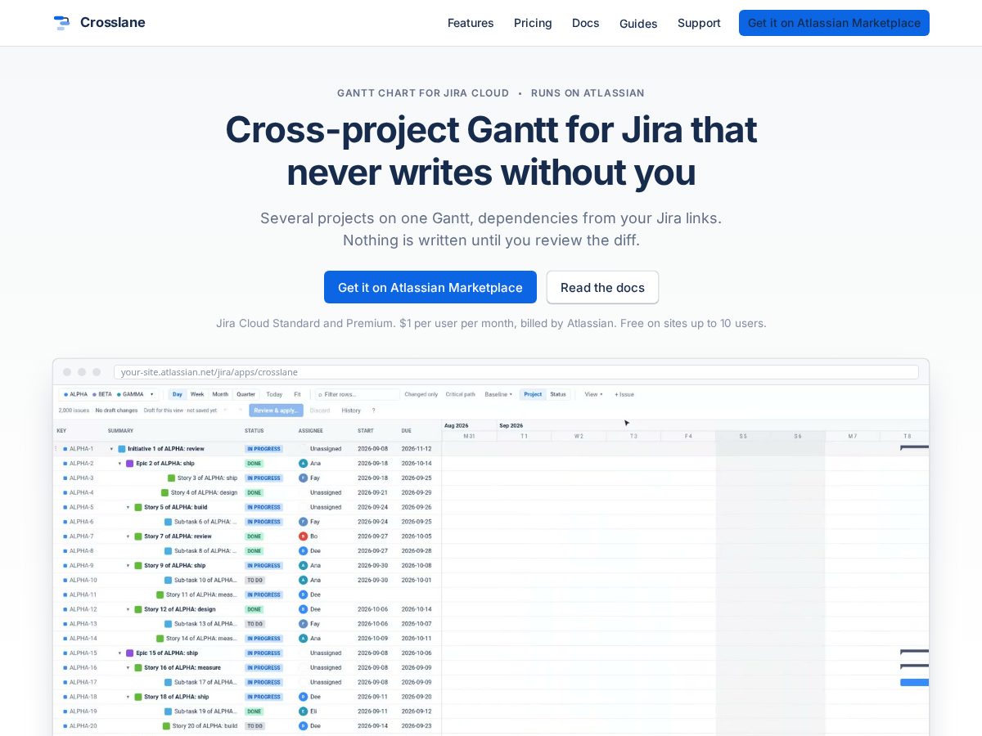982x736 pixels.
Task: Open the Guides nav item
Action: pyautogui.click(x=638, y=23)
